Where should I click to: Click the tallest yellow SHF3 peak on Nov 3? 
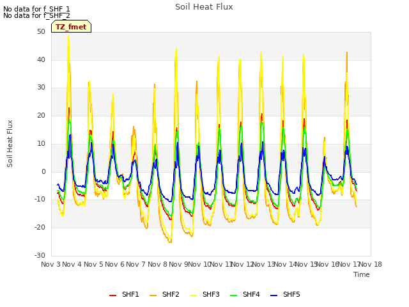[x=68, y=36]
